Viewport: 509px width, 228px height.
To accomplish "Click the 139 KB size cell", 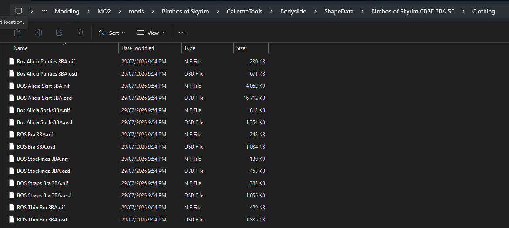I will point(257,159).
